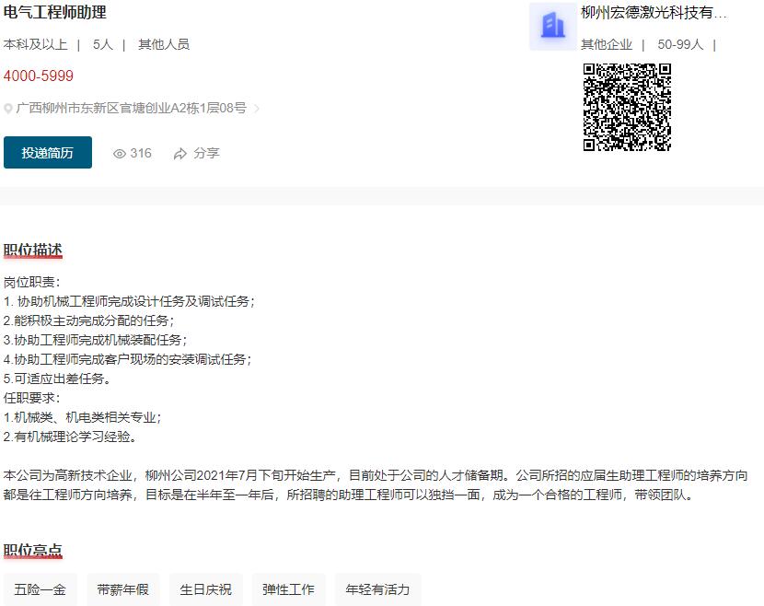Viewport: 764px width, 606px height.
Task: Open the address 广西柳州市东新区官塘创业A2栋1层08号
Action: (x=131, y=108)
